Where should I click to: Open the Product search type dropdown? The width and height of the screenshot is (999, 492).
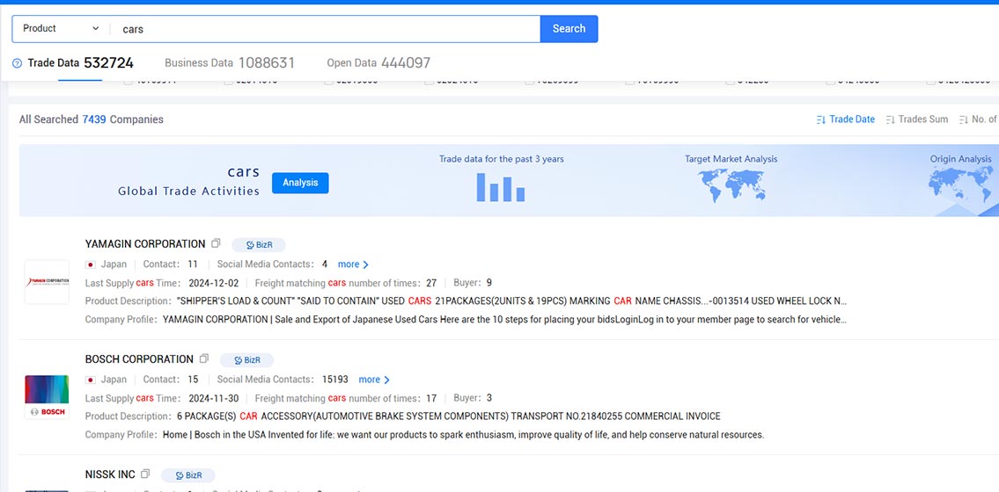click(61, 29)
